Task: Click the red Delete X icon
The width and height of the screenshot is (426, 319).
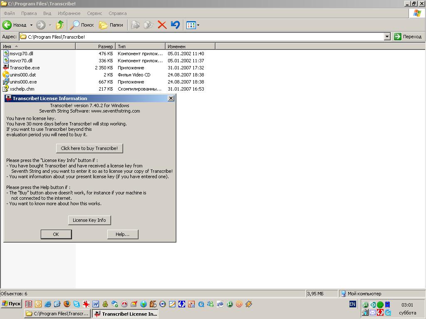Action: [x=162, y=25]
